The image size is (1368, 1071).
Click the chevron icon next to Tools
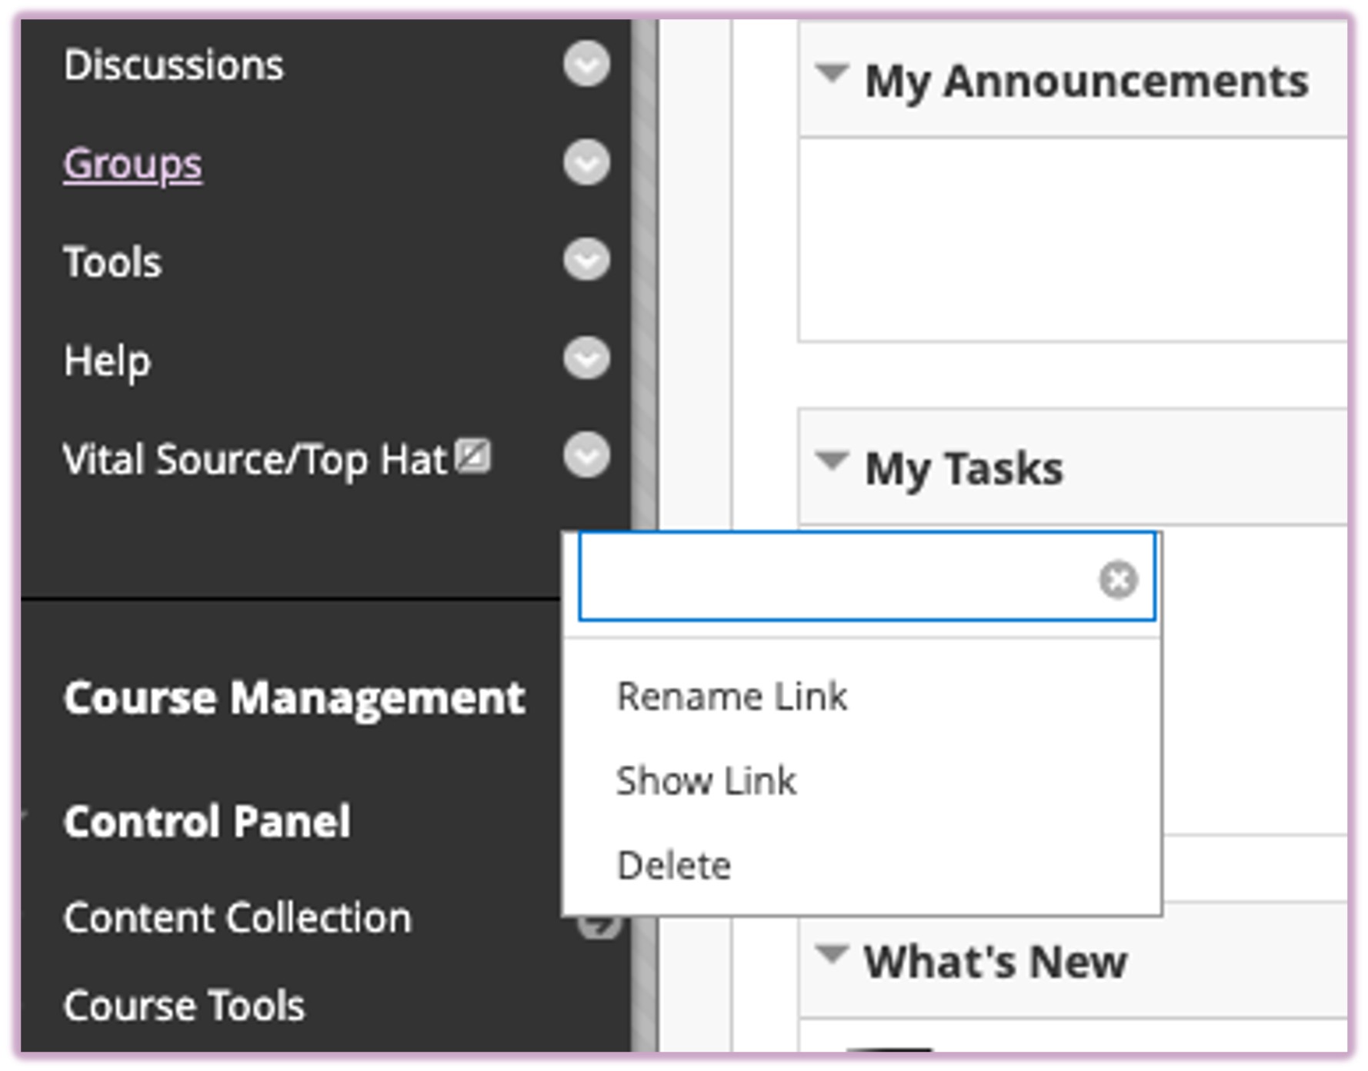pos(585,261)
